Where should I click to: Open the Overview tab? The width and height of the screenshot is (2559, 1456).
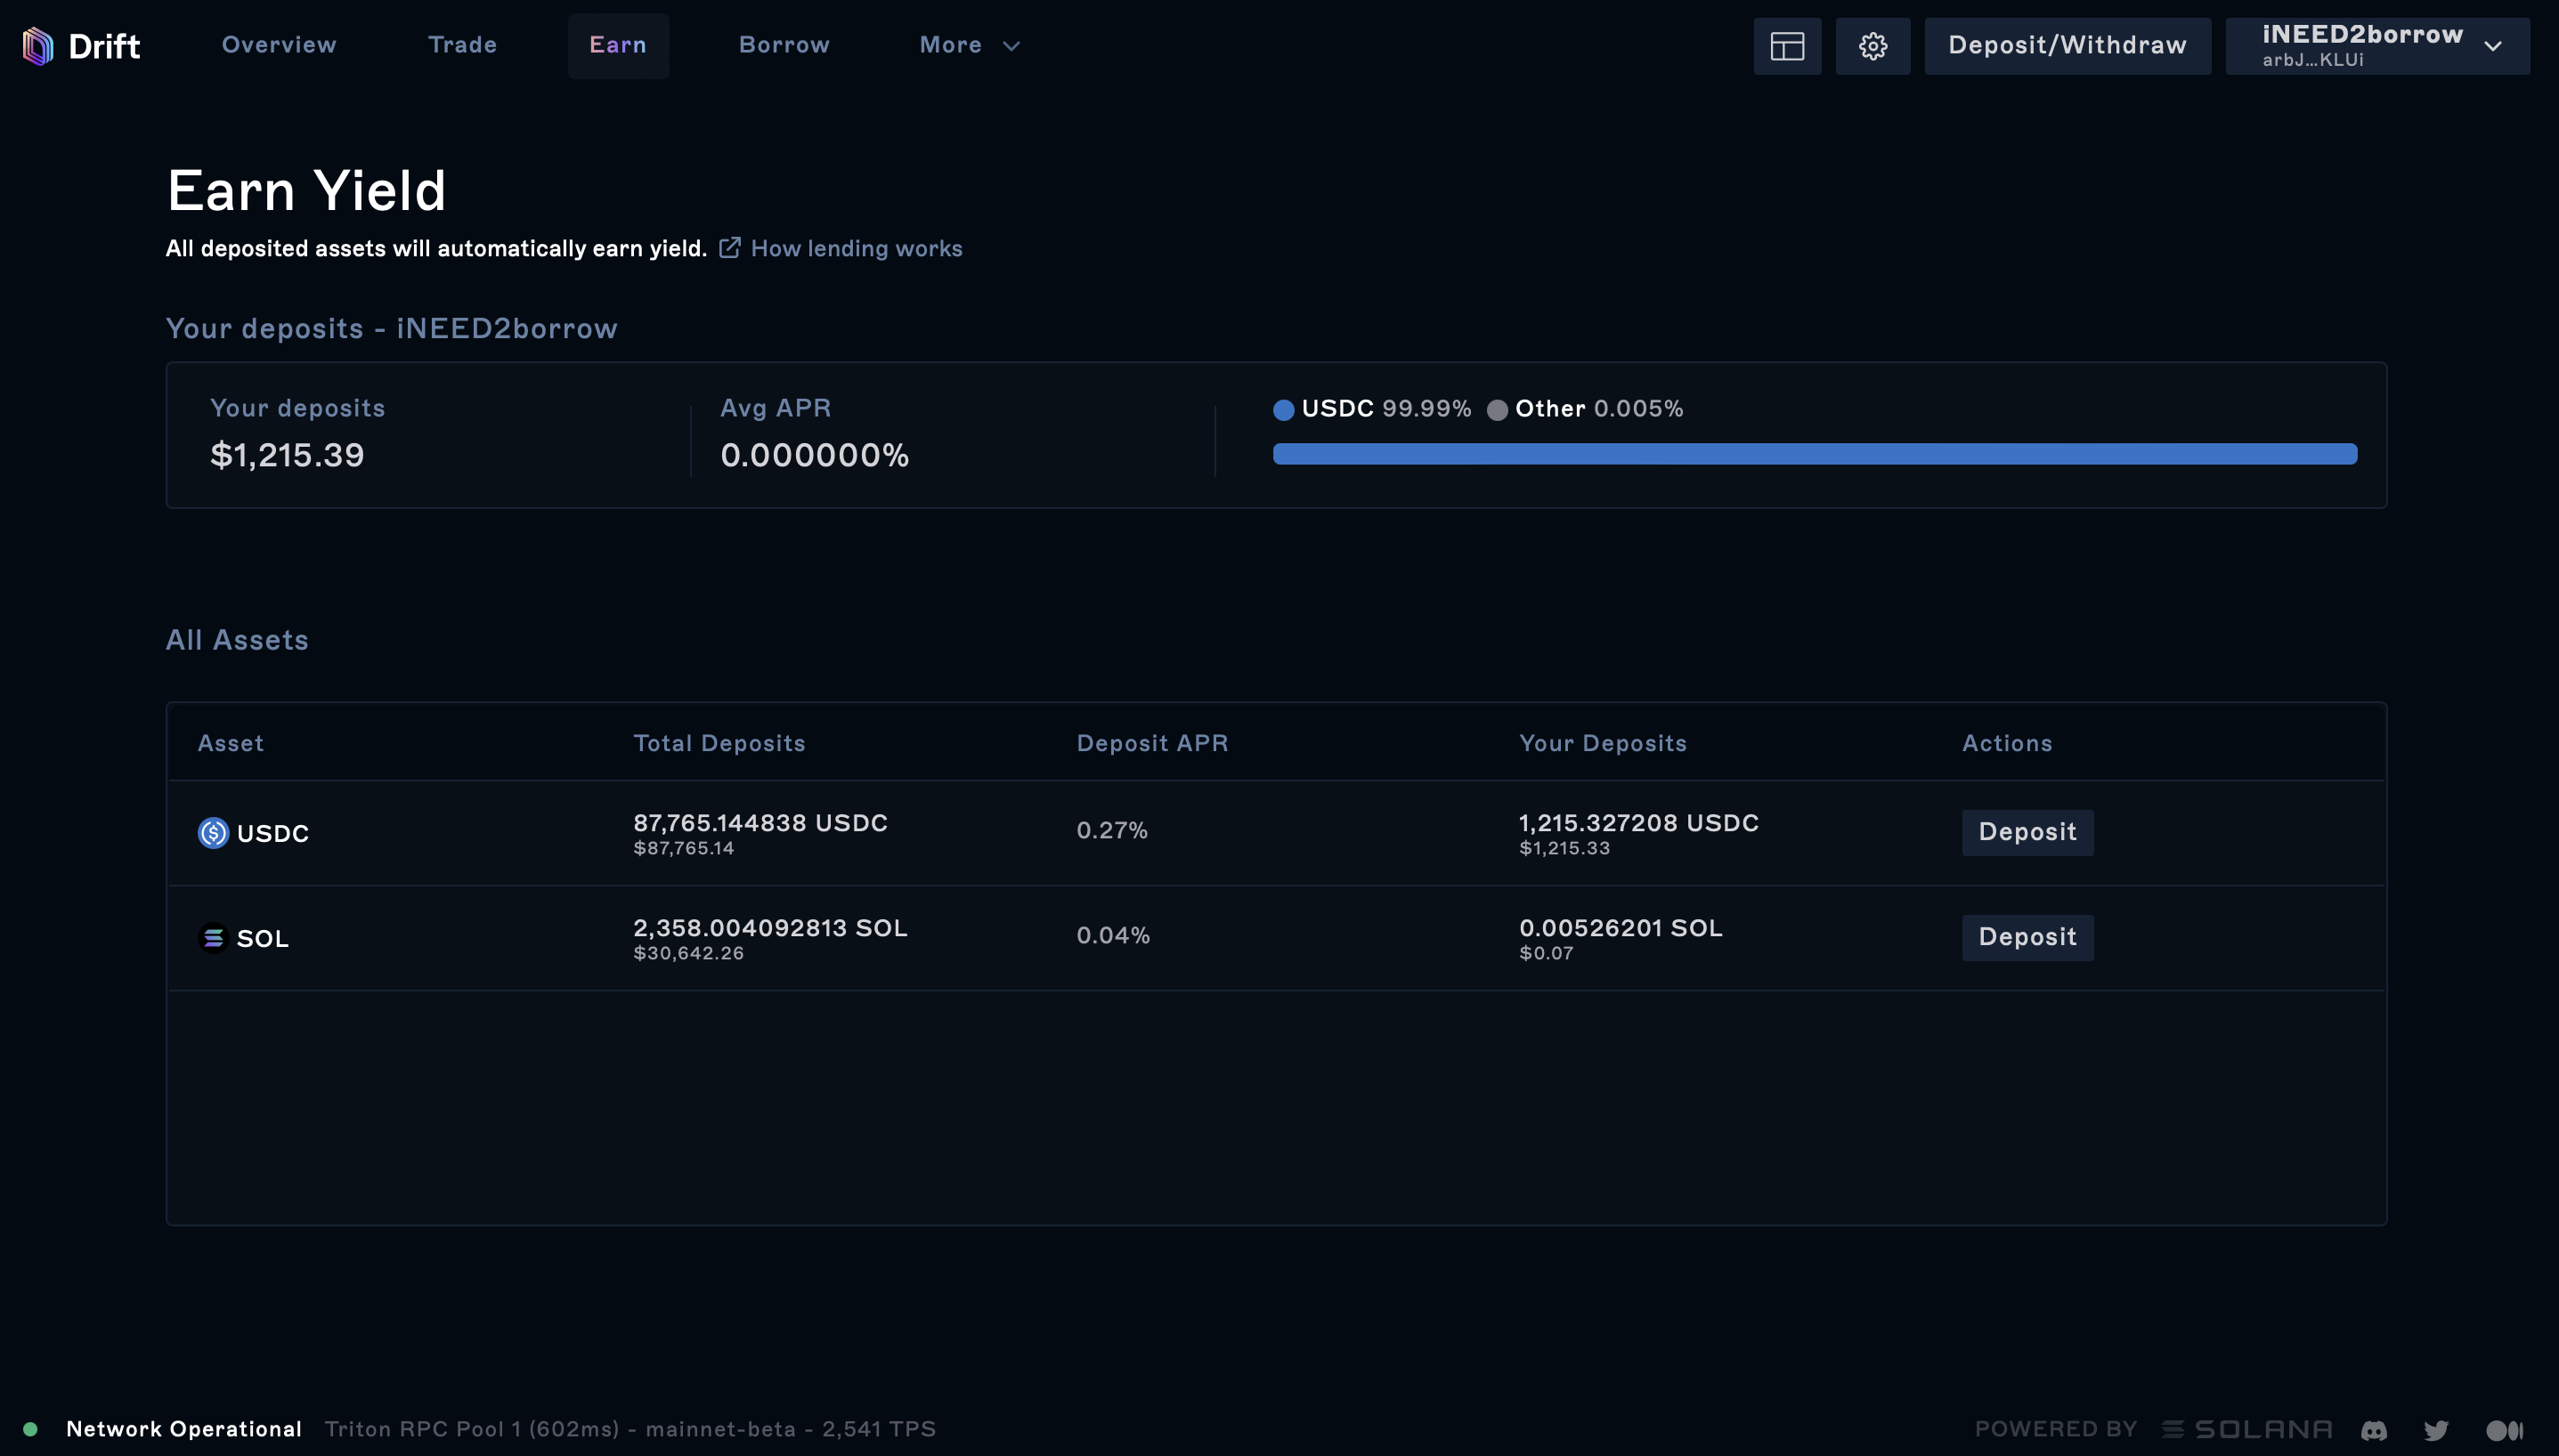pyautogui.click(x=279, y=46)
